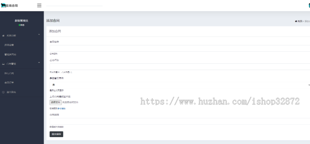The width and height of the screenshot is (310, 144).
Task: Click the green online status dot
Action: [19, 25]
